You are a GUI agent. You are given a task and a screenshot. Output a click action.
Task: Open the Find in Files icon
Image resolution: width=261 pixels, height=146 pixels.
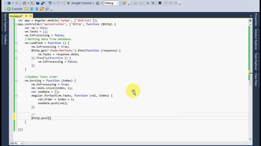pyautogui.click(x=124, y=3)
